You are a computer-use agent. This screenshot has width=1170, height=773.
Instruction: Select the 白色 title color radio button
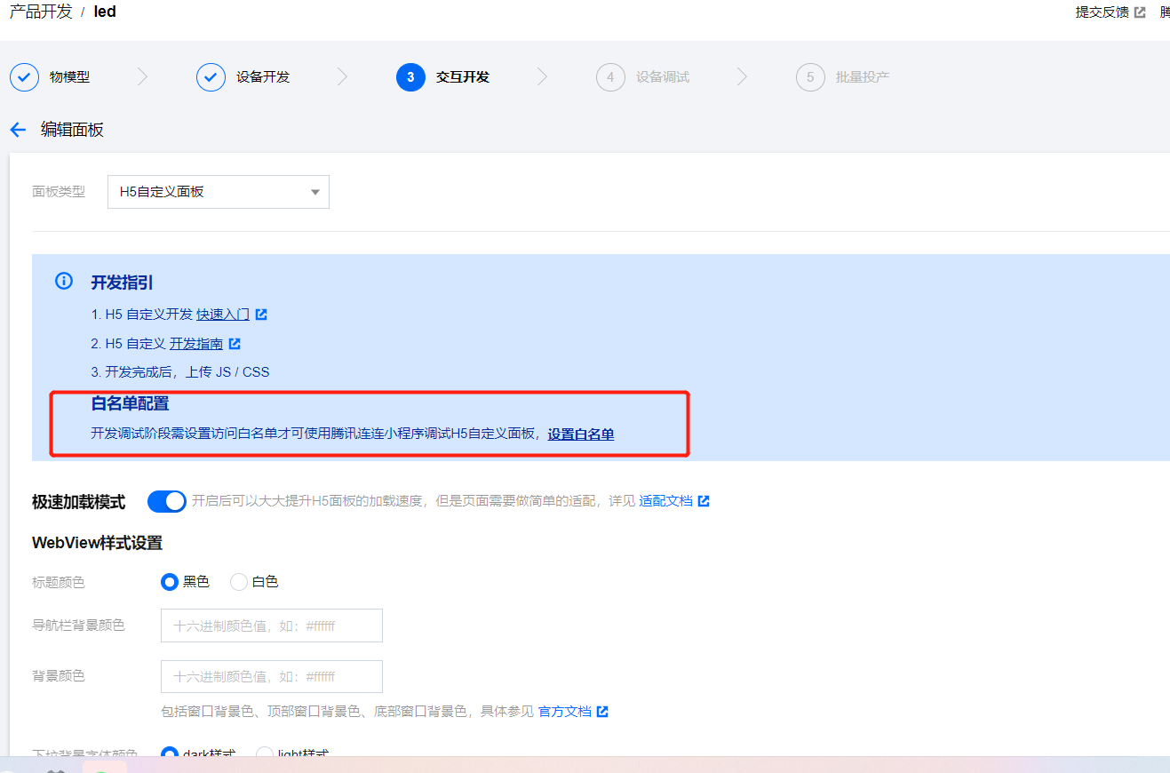(238, 582)
